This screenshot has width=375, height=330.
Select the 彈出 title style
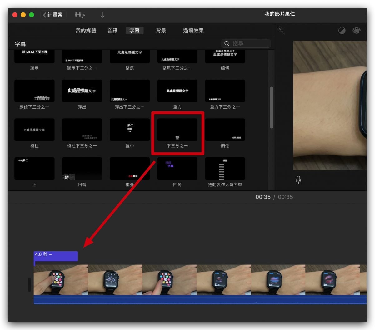(x=82, y=91)
